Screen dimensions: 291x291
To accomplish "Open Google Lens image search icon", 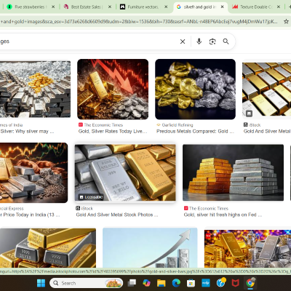I will [x=212, y=41].
